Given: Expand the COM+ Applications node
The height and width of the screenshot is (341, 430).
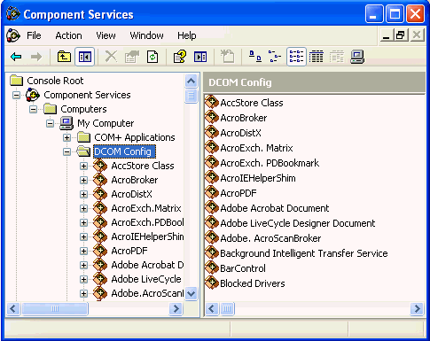Looking at the screenshot, I should (67, 137).
